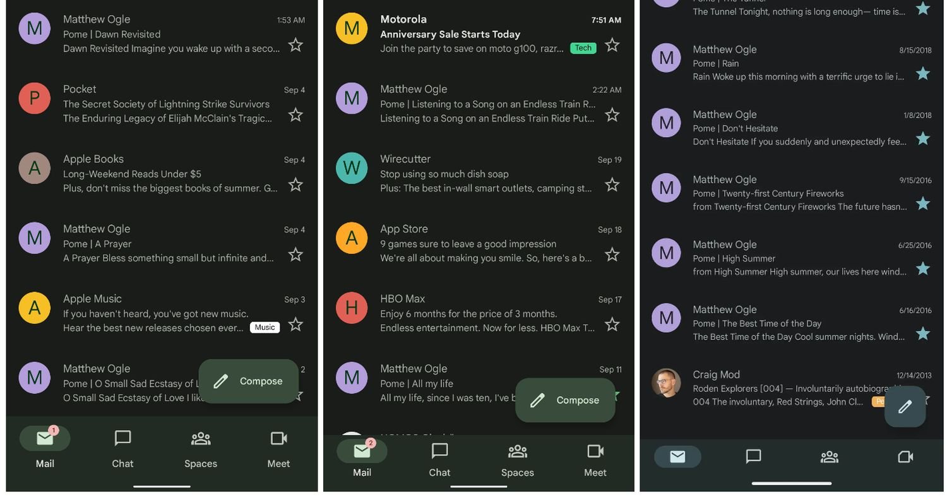The image size is (947, 497).
Task: Tap the Motorola sender avatar
Action: pyautogui.click(x=352, y=28)
